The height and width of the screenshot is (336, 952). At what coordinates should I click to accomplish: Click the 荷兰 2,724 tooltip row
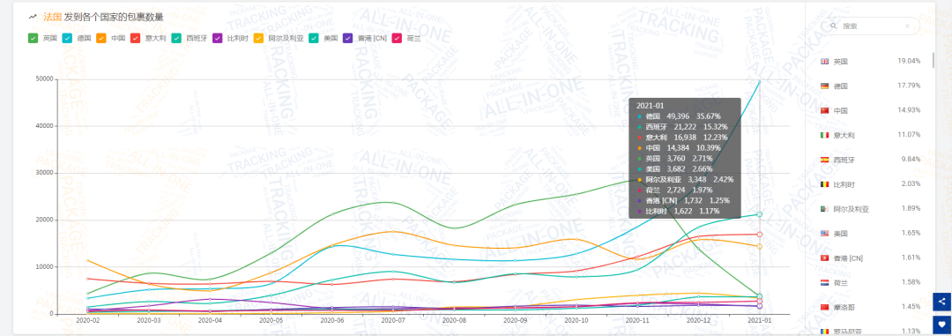pyautogui.click(x=678, y=190)
